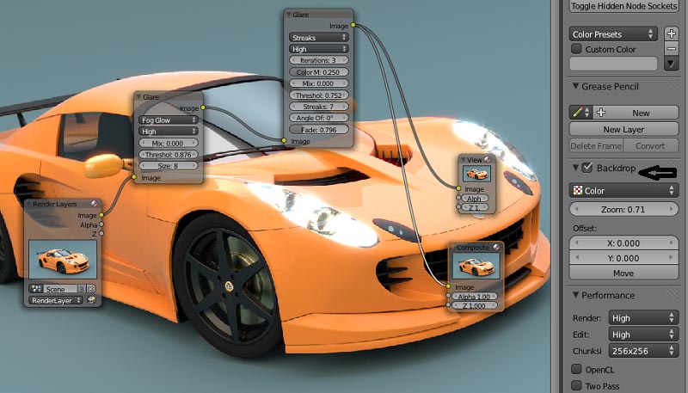Enable the Custom Color checkbox
This screenshot has width=688, height=393.
[x=577, y=49]
